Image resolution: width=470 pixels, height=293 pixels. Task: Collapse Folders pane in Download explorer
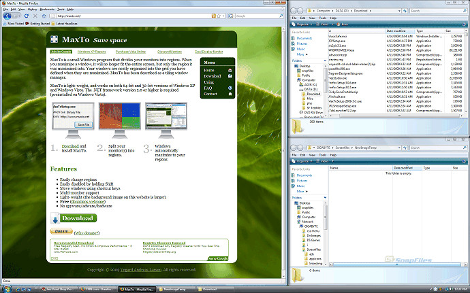pos(325,61)
